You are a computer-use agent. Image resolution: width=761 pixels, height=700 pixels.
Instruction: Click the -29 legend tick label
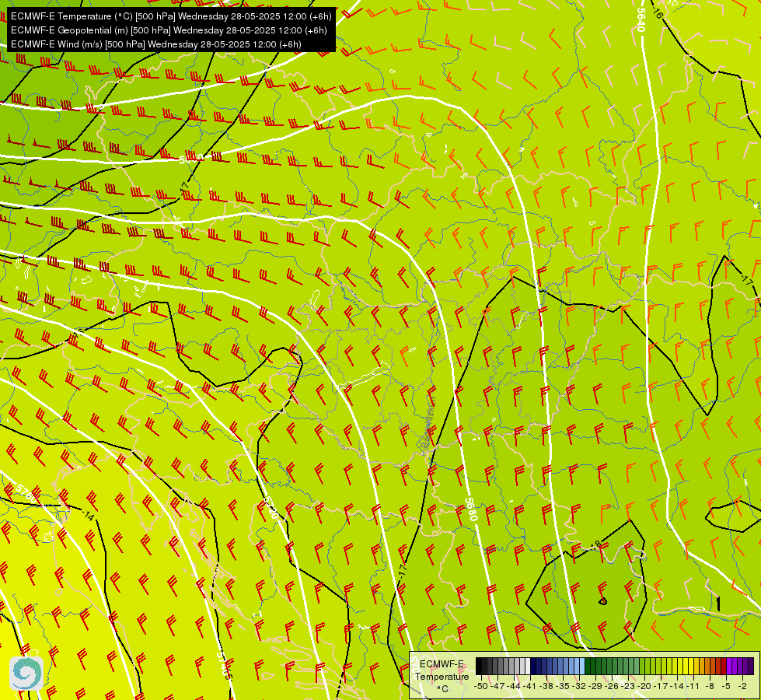coord(595,686)
